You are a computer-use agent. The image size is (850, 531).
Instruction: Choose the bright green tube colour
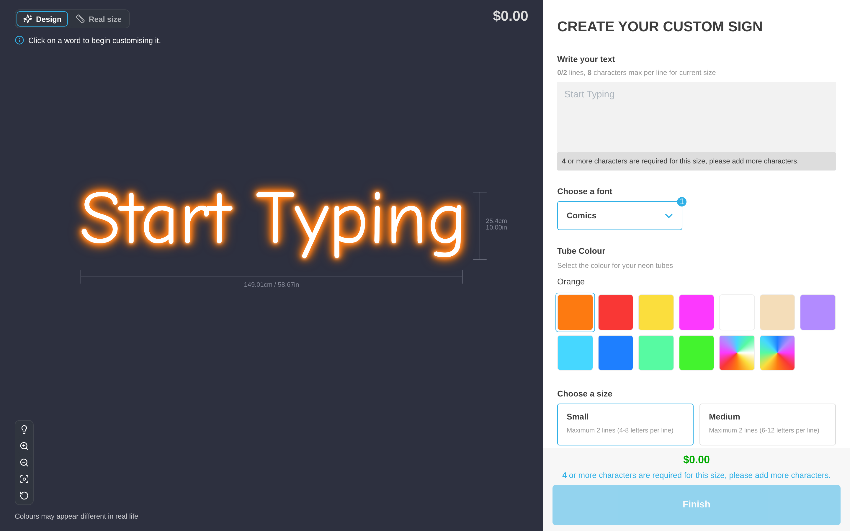point(696,353)
